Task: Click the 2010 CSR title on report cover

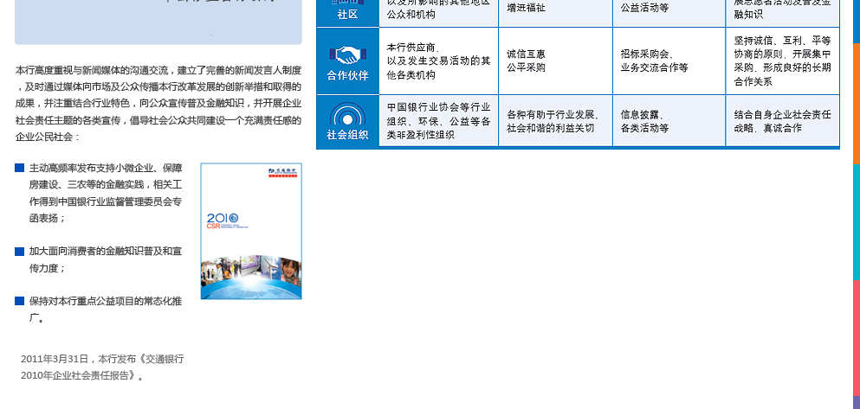Action: pos(222,220)
